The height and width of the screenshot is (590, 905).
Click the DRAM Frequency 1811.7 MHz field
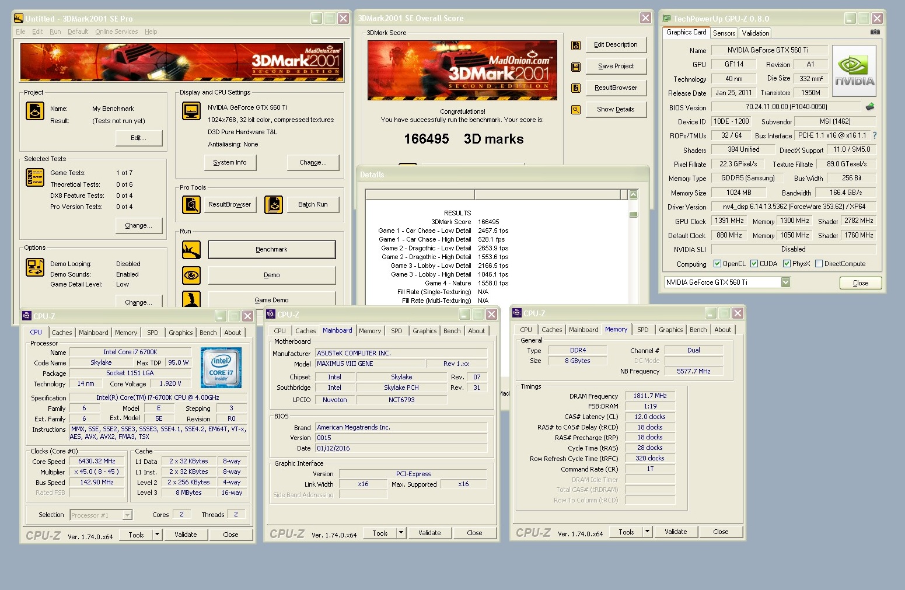tap(650, 396)
